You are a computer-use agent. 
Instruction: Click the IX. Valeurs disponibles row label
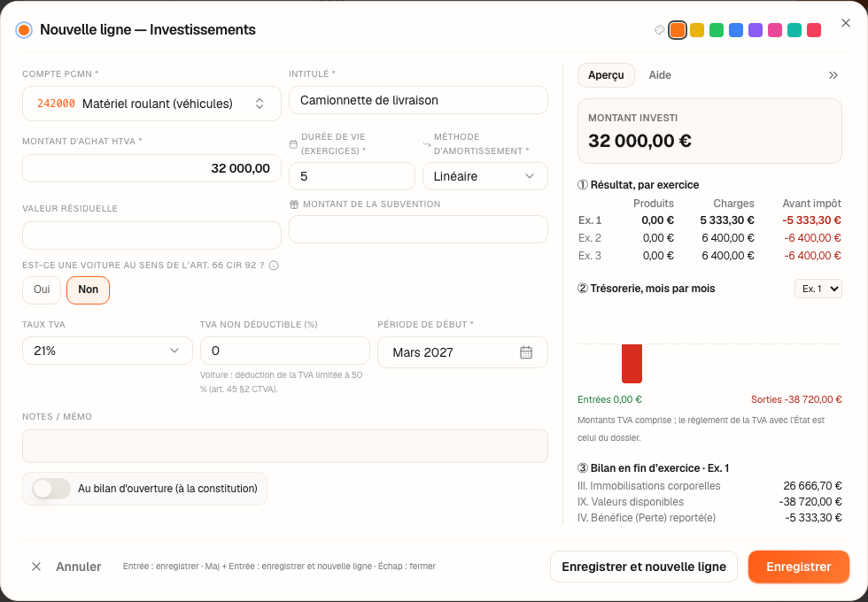[631, 502]
